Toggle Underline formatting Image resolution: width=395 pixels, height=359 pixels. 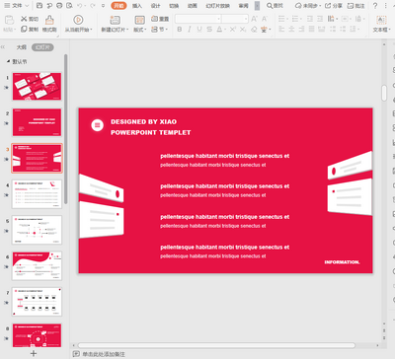pos(199,30)
